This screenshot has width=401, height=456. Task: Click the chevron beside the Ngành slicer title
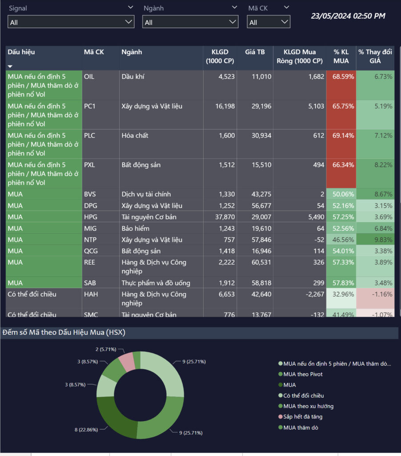[234, 8]
